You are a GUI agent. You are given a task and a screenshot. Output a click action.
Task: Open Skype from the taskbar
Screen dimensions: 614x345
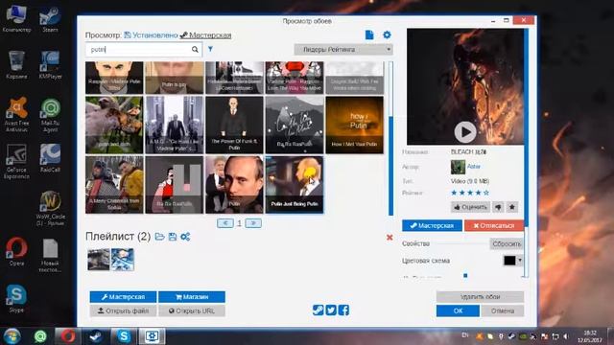(x=124, y=336)
